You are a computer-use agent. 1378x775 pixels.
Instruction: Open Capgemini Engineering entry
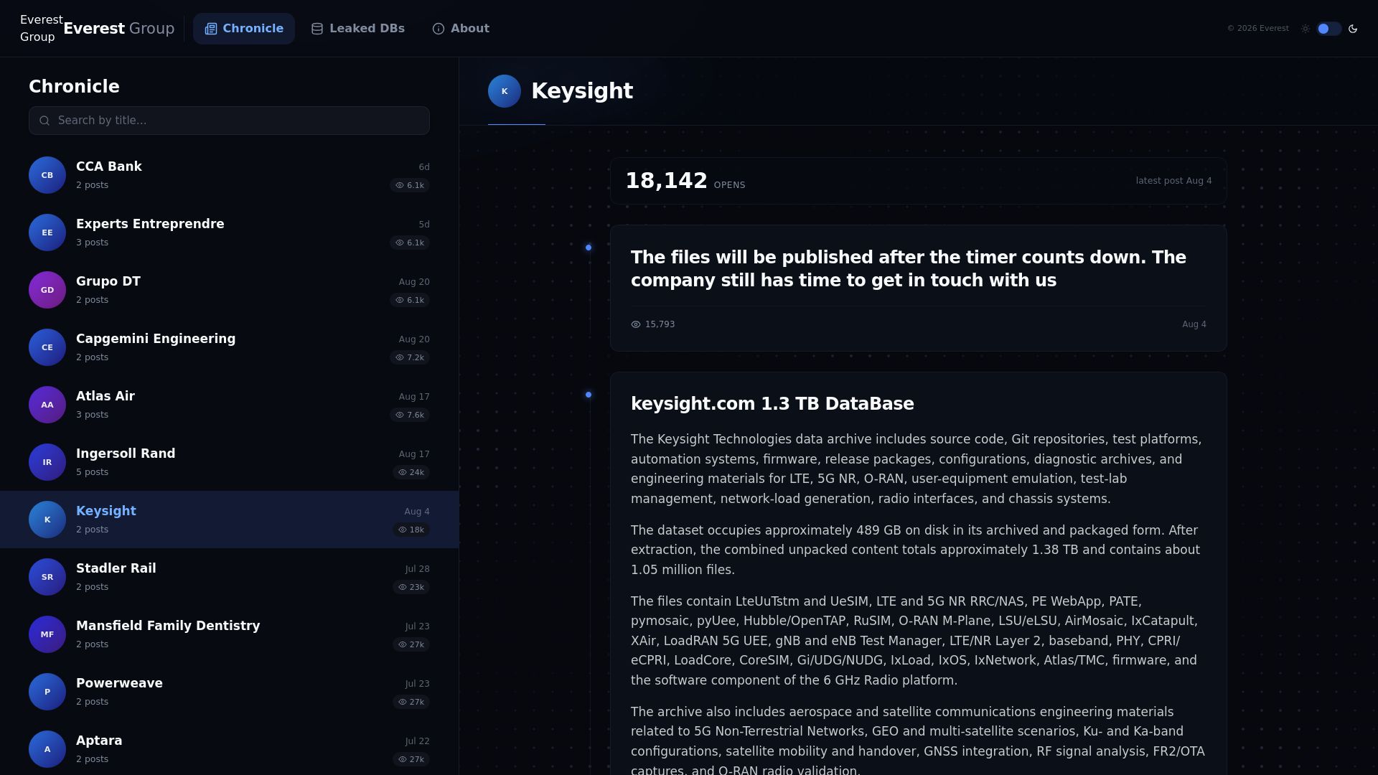pos(229,347)
